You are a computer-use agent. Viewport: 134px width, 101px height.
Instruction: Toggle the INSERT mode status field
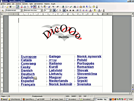(74, 96)
